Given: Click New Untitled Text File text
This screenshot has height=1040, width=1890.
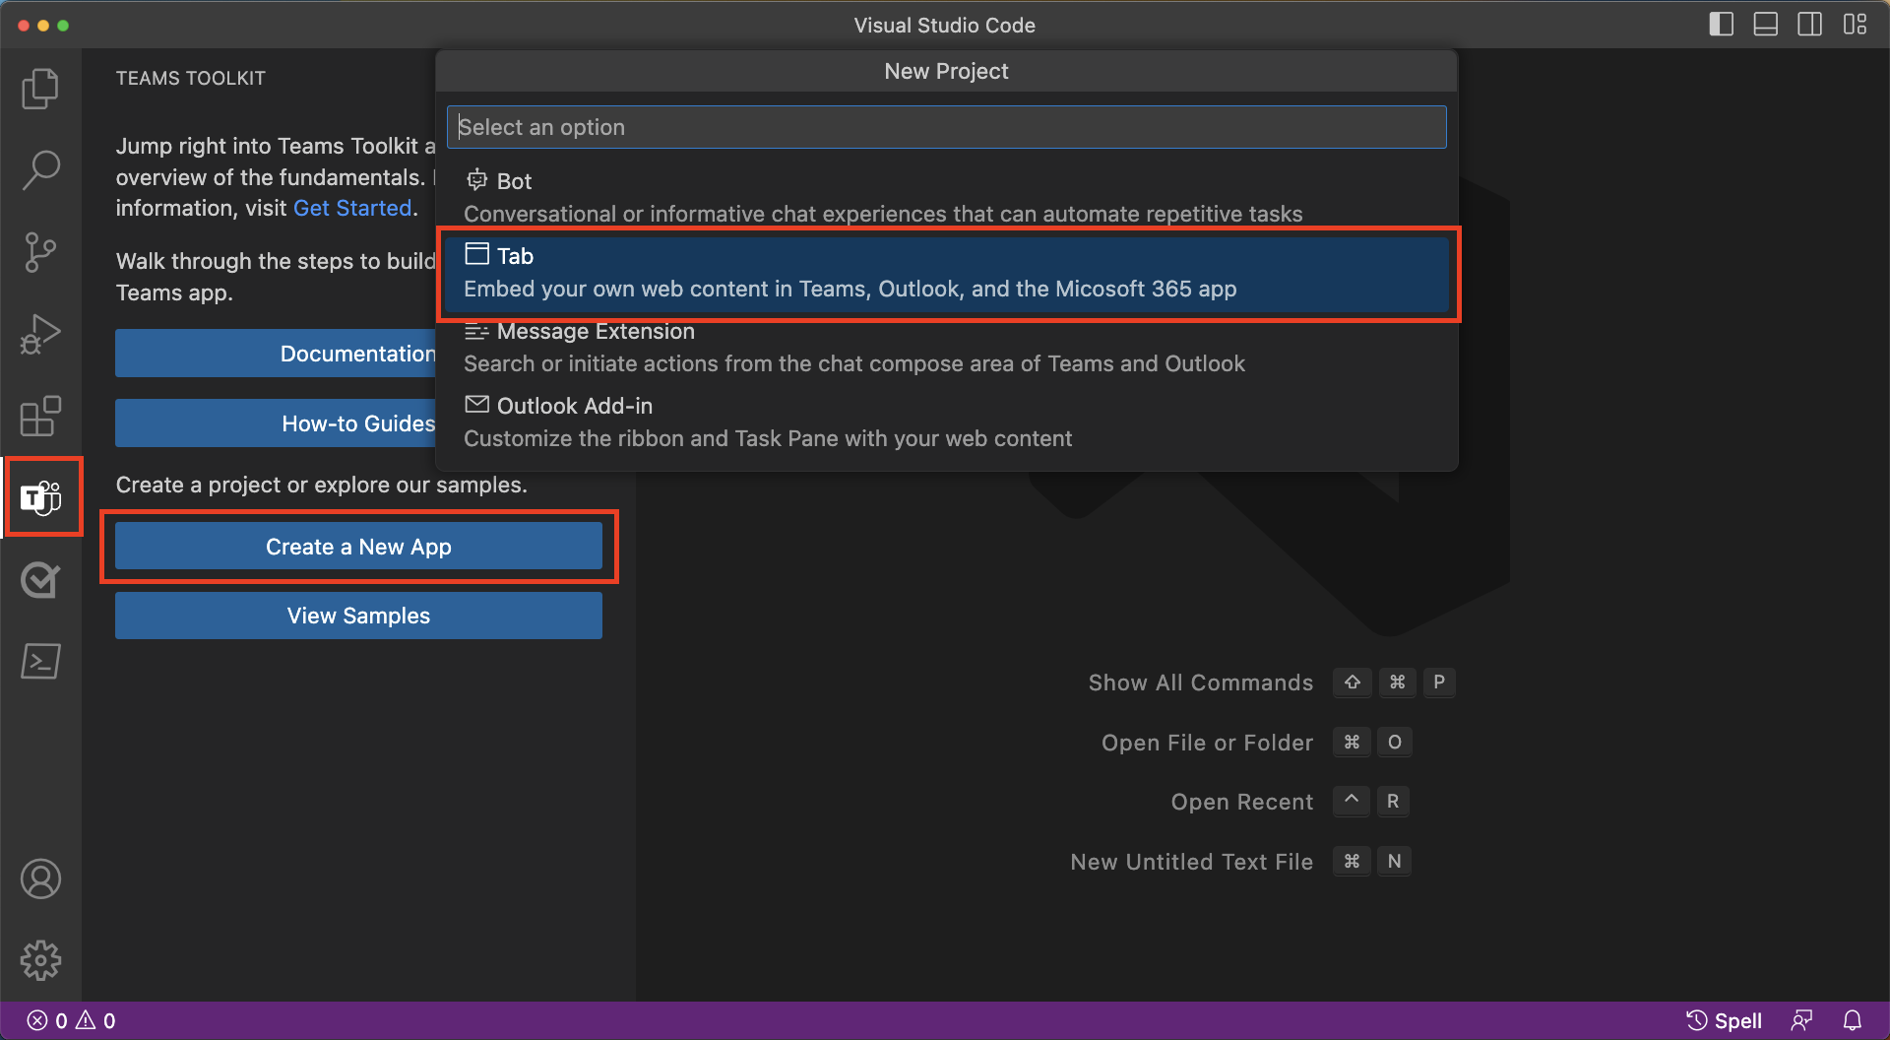Looking at the screenshot, I should tap(1191, 862).
